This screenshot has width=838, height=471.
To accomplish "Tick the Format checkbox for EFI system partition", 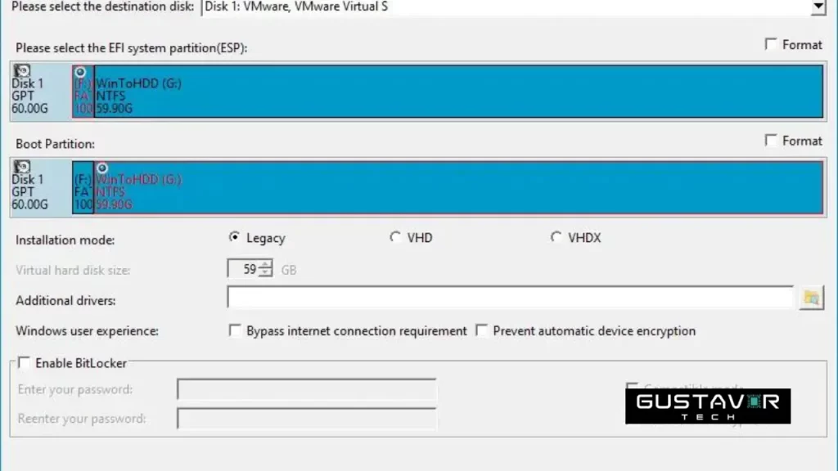I will coord(771,44).
